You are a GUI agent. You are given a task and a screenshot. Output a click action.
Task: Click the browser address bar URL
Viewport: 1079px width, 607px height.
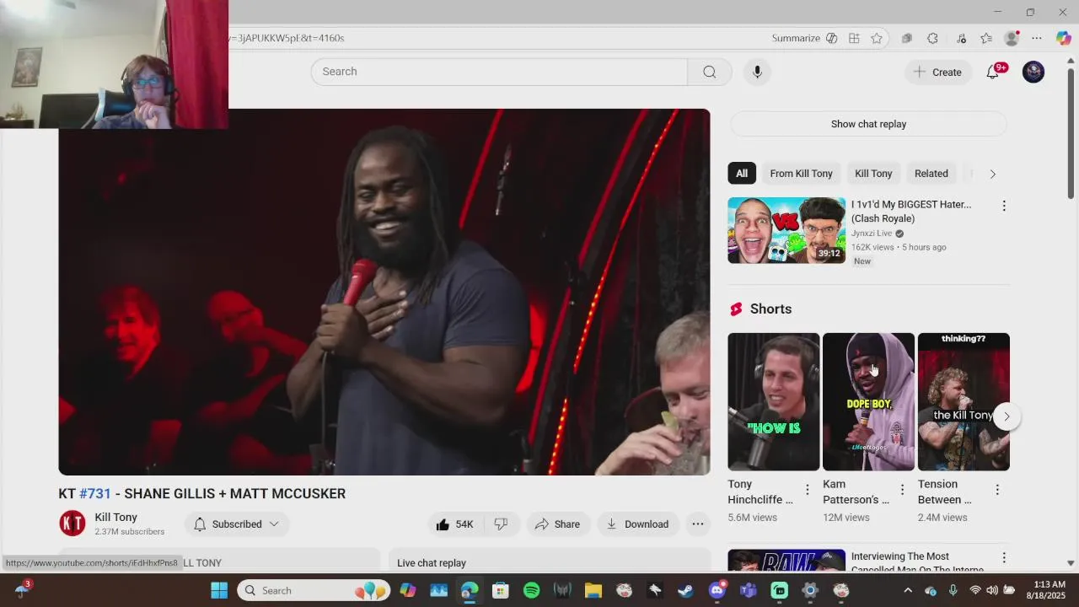[x=287, y=38]
